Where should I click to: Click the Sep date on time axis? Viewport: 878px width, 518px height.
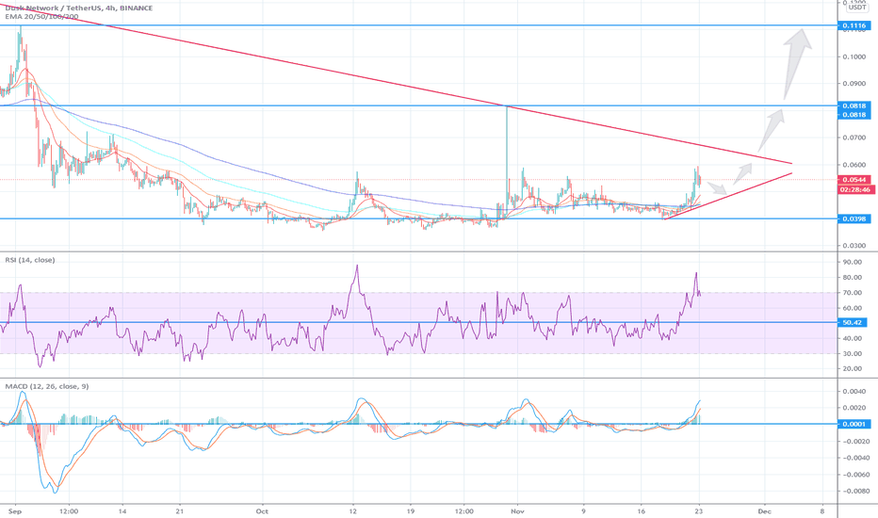coord(15,511)
